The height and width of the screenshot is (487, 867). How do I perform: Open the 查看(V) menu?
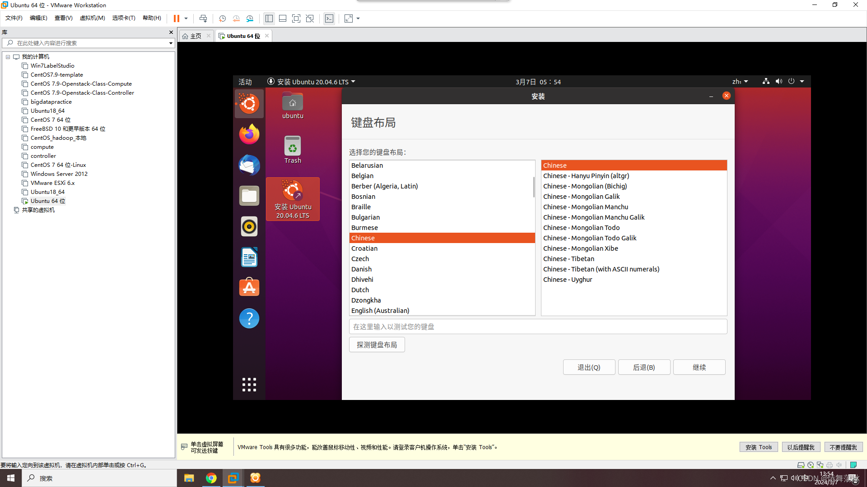click(x=64, y=18)
